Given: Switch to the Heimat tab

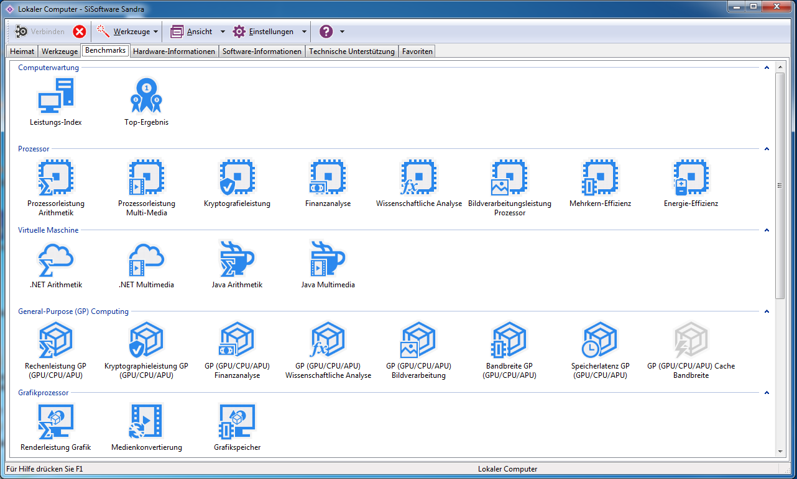Looking at the screenshot, I should pyautogui.click(x=22, y=51).
